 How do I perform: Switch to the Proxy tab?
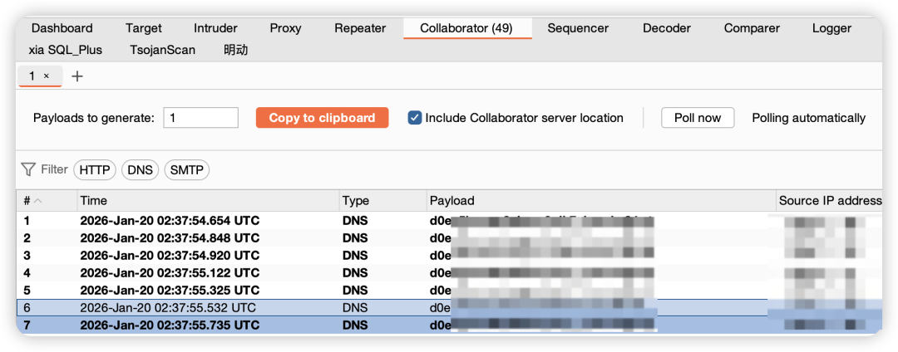pyautogui.click(x=285, y=28)
